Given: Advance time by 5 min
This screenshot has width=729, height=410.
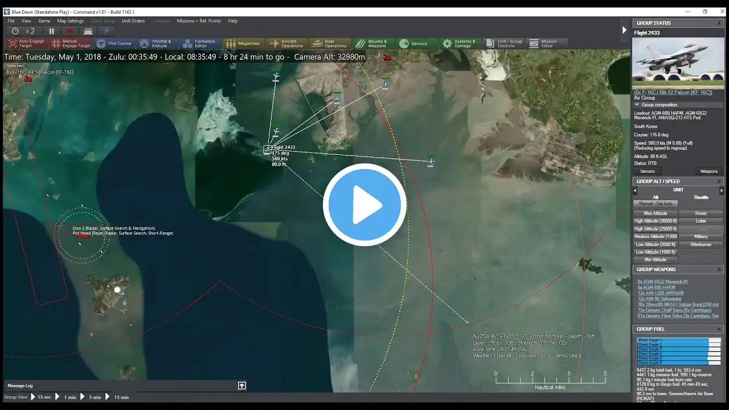Looking at the screenshot, I should [91, 397].
